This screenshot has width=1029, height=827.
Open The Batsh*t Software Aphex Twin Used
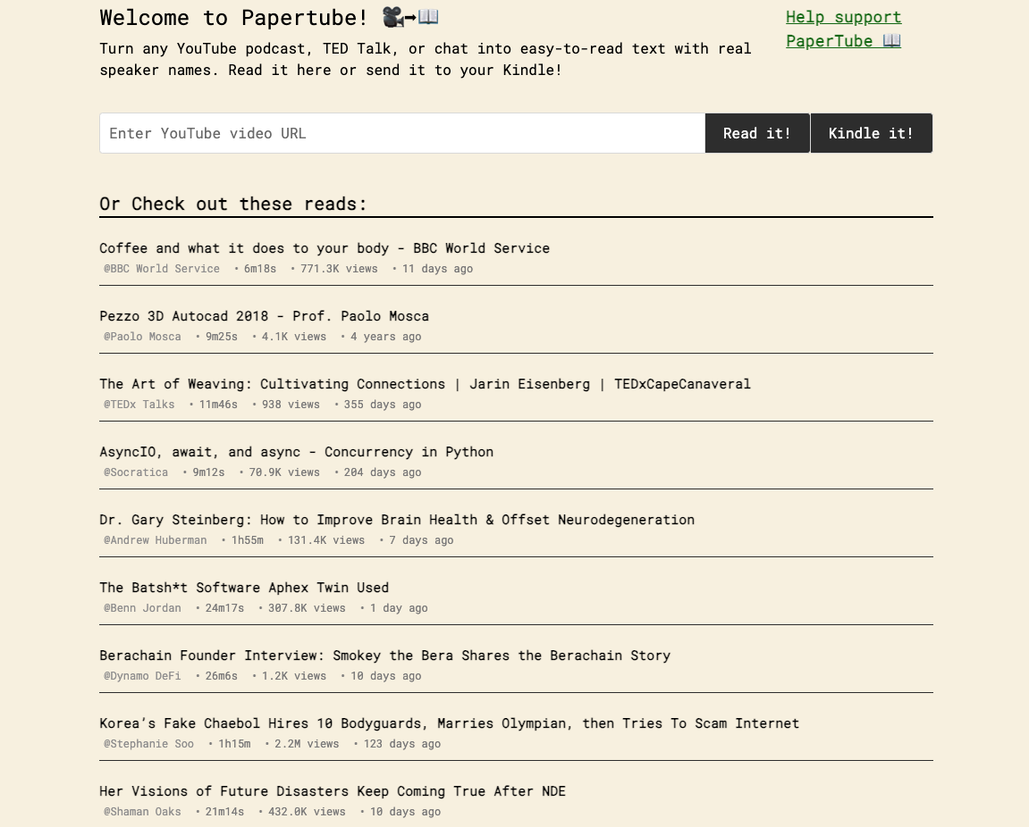tap(244, 588)
